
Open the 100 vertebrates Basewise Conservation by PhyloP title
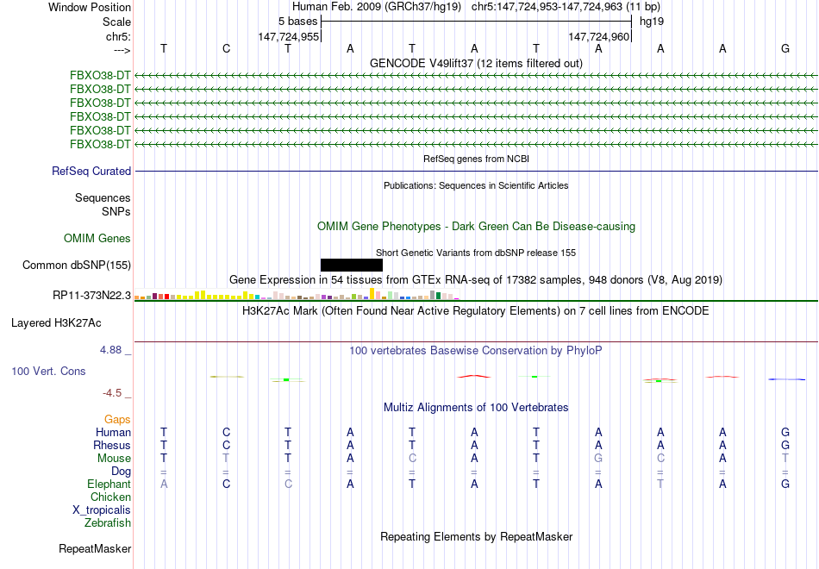click(476, 351)
